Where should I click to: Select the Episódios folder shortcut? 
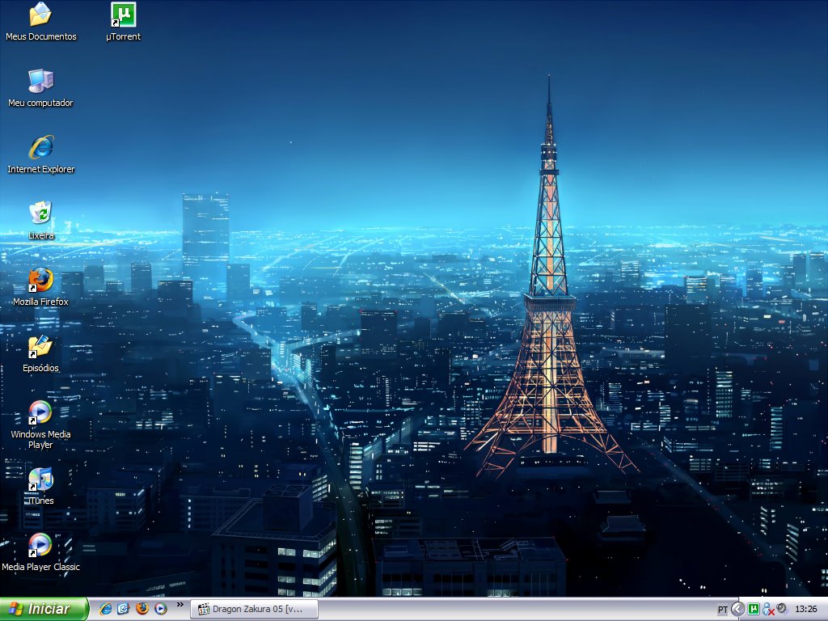coord(40,347)
